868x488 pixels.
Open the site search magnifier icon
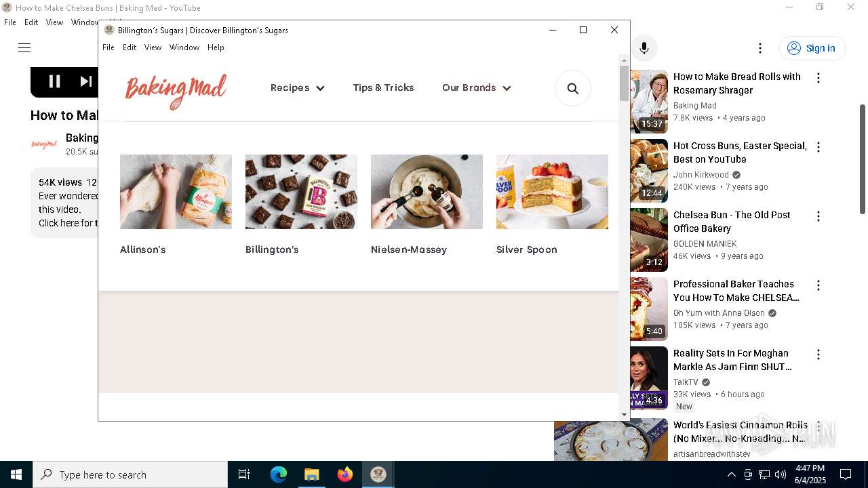(573, 88)
